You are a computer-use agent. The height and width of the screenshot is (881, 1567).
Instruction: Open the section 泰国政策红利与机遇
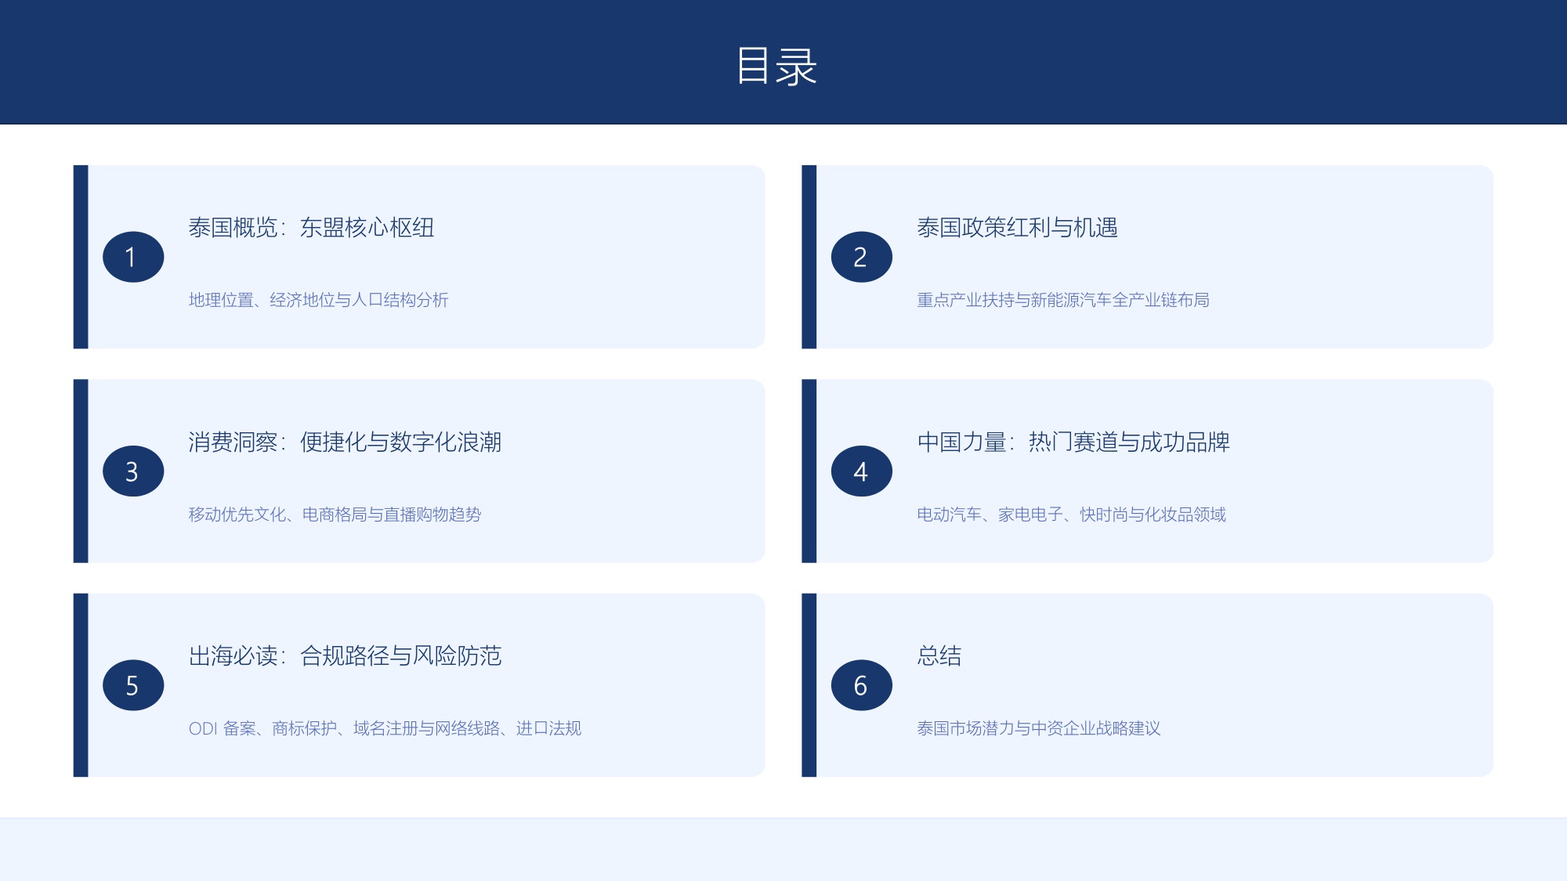(1019, 229)
